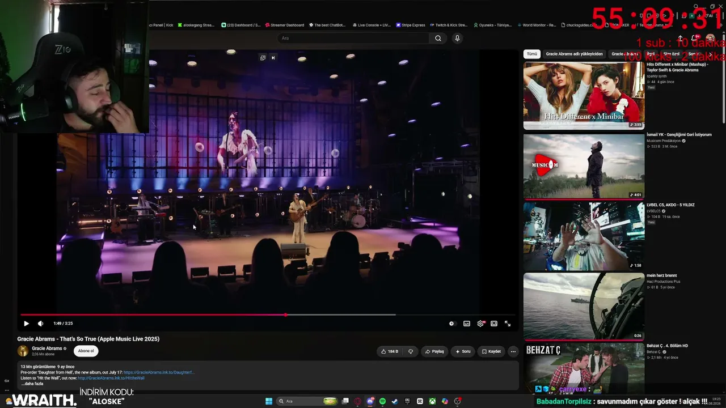Open CapCut from the taskbar

(420, 401)
